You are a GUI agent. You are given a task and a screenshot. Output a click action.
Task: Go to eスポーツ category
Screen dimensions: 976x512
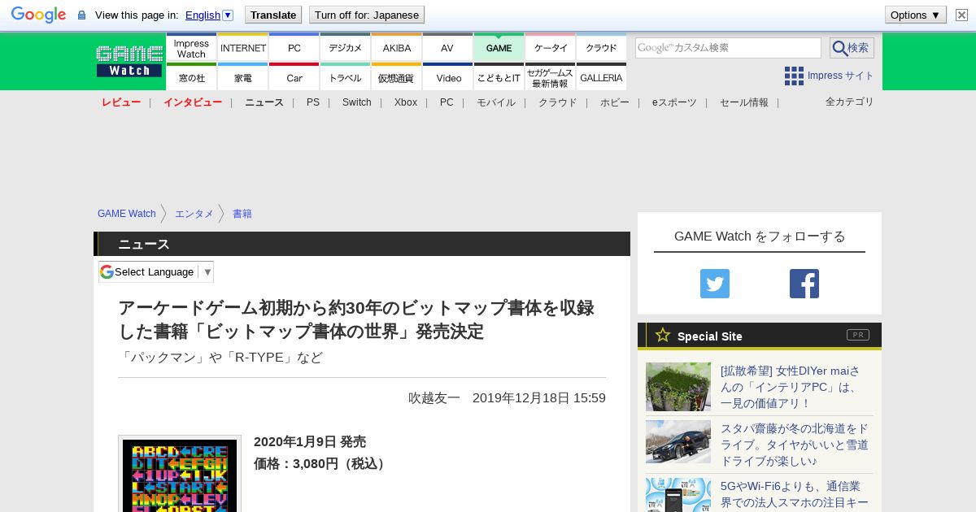[674, 102]
